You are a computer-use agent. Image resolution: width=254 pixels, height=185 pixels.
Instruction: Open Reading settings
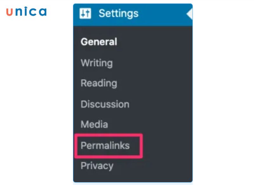(99, 83)
